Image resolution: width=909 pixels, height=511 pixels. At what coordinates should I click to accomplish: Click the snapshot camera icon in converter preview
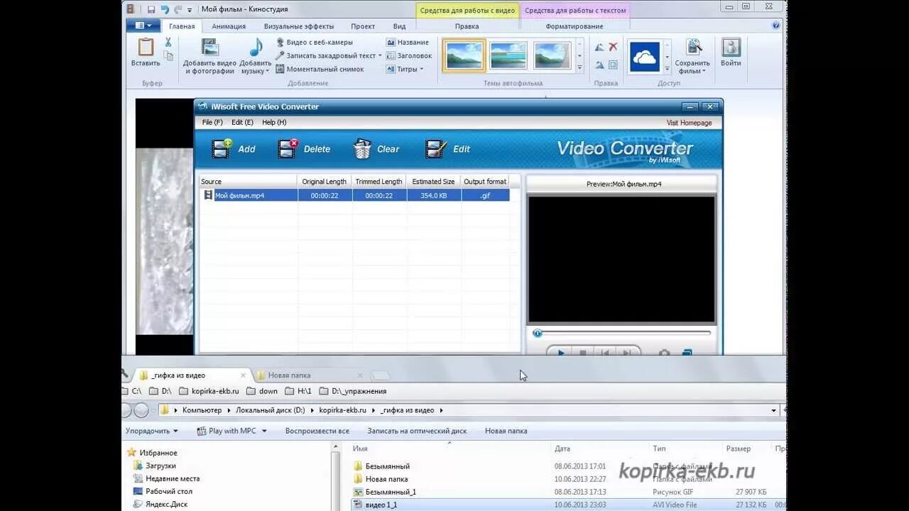pyautogui.click(x=664, y=352)
